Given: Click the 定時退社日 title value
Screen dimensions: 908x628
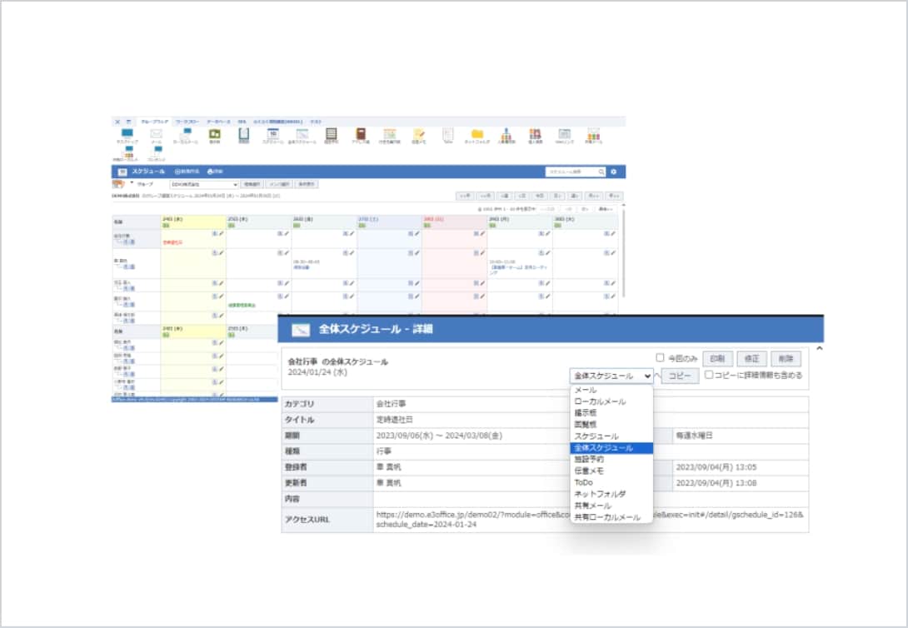Looking at the screenshot, I should click(394, 420).
